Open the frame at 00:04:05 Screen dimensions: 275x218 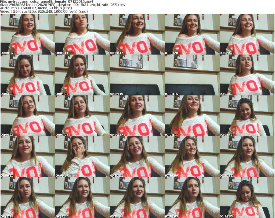click(83, 75)
